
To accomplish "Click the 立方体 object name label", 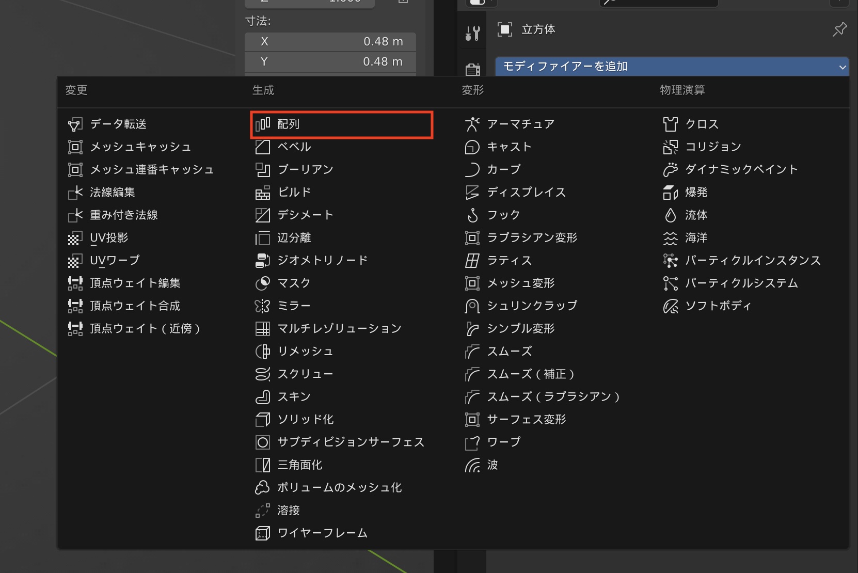I will 538,29.
